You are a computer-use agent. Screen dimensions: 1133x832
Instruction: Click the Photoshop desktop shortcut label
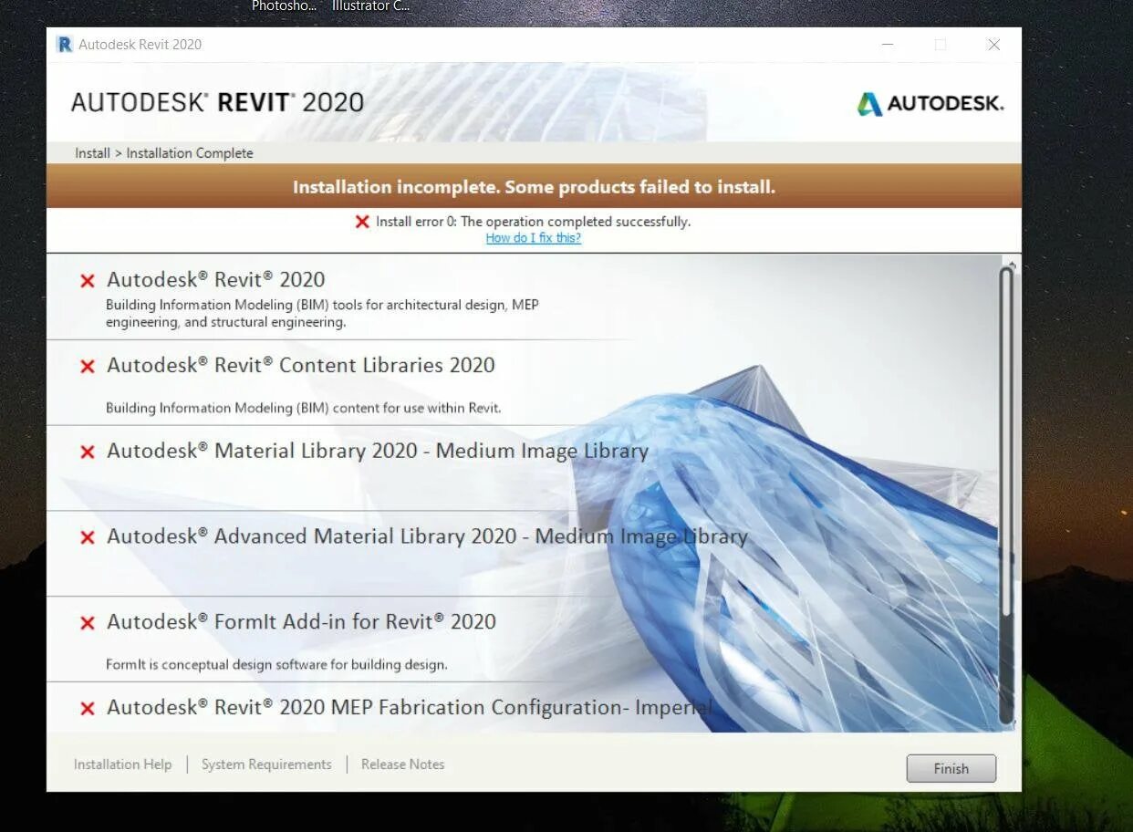[x=284, y=6]
